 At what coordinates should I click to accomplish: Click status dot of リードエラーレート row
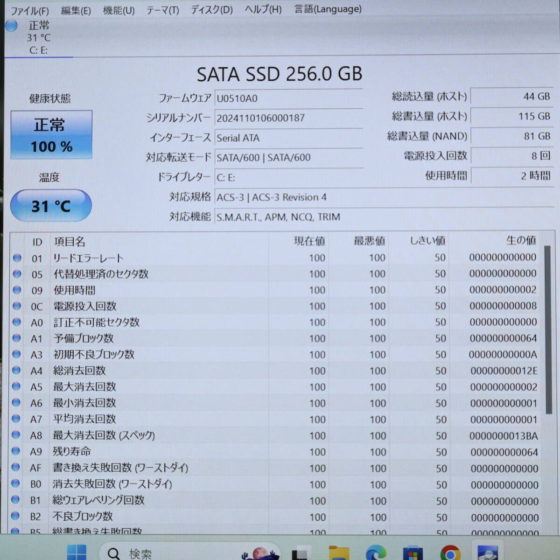tap(17, 258)
